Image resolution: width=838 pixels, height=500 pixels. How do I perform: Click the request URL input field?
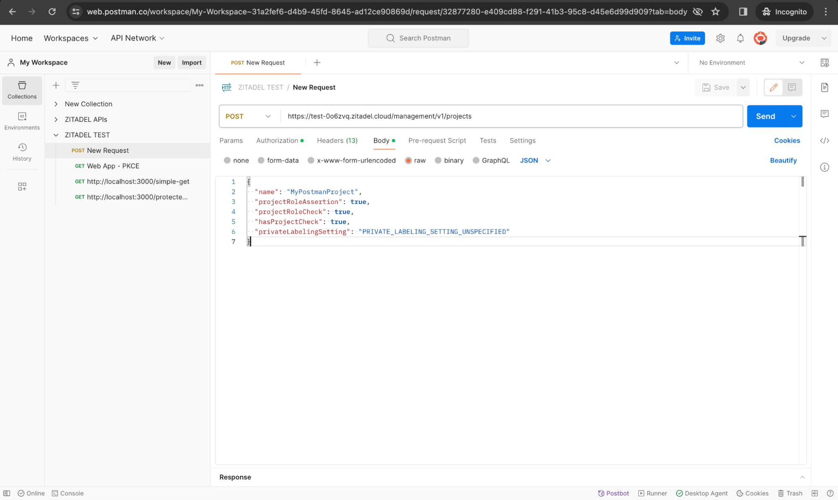(x=503, y=116)
